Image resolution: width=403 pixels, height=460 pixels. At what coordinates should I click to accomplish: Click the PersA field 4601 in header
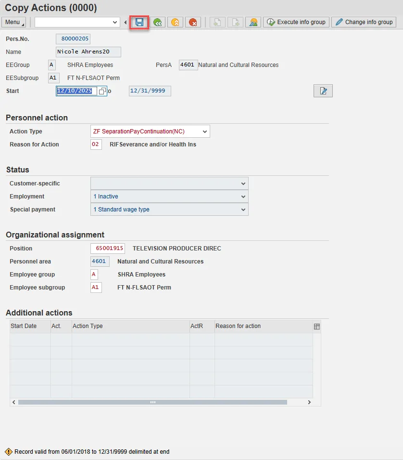[189, 65]
